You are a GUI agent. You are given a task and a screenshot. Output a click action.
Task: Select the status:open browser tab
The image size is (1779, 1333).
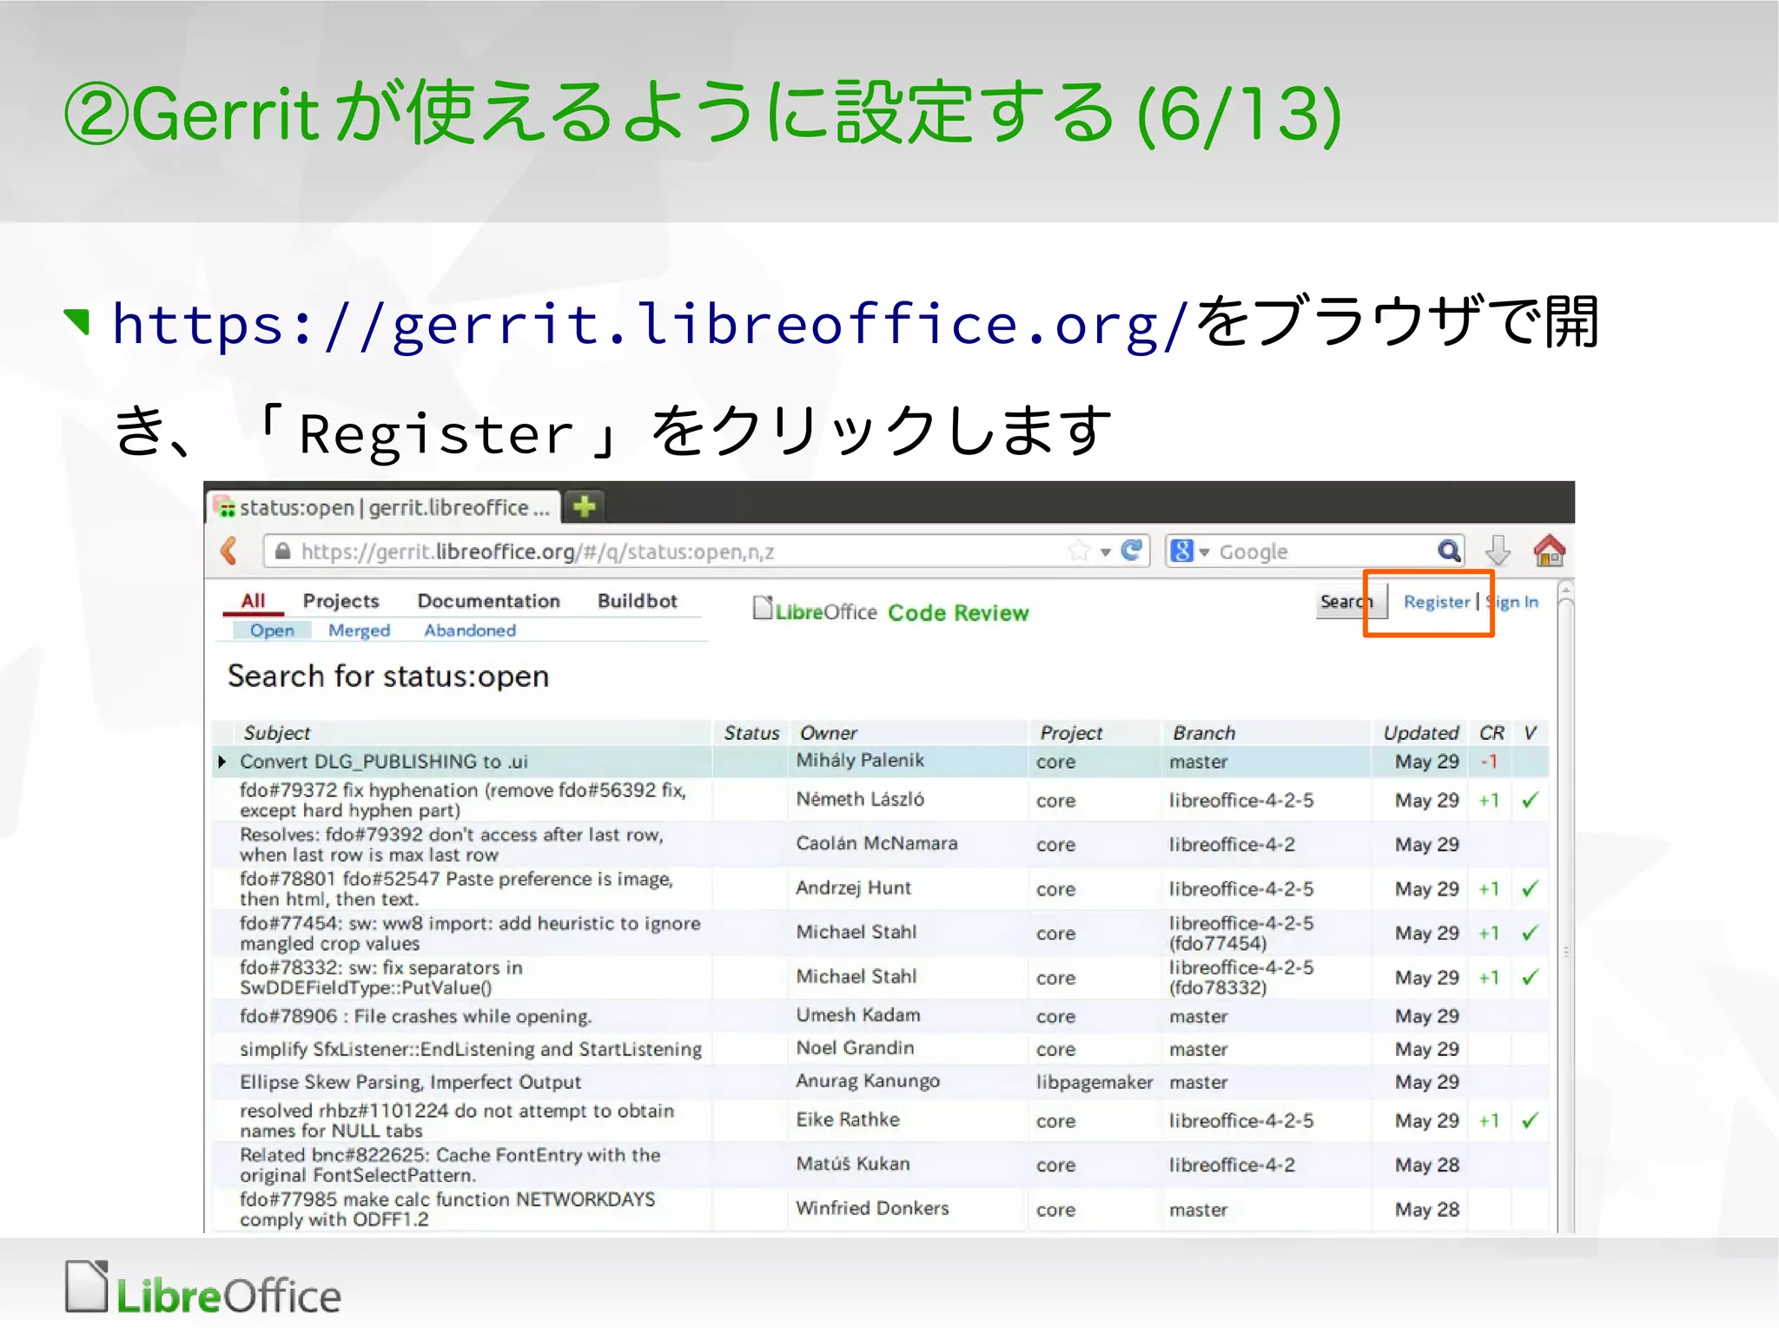[x=384, y=507]
